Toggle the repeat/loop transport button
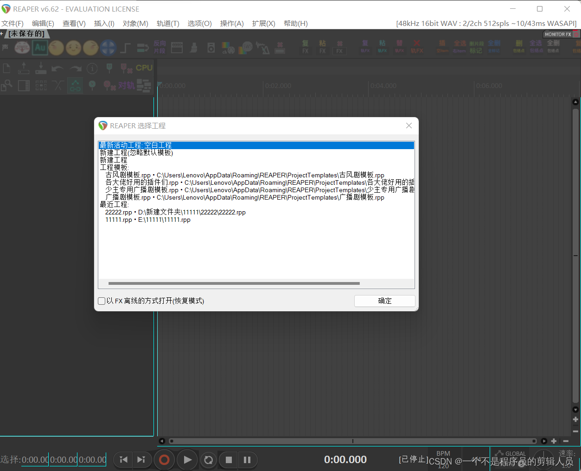 [x=209, y=459]
